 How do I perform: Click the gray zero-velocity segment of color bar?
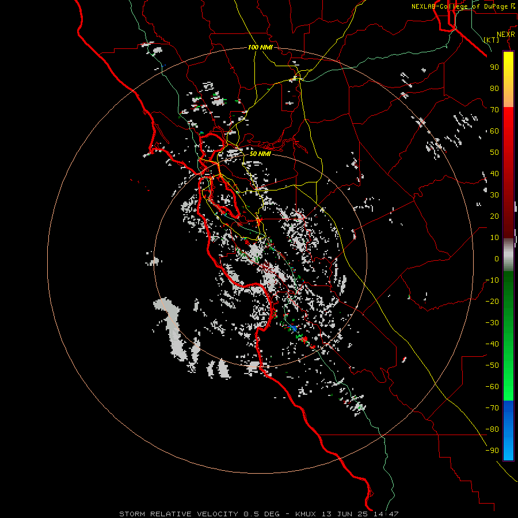click(x=508, y=254)
